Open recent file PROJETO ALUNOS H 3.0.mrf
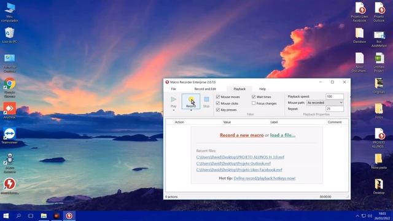This screenshot has height=221, width=393. coord(240,157)
